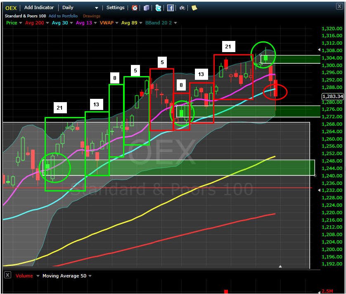The height and width of the screenshot is (294, 346).
Task: Expand the Avg 200 dropdown arrow
Action: point(47,23)
